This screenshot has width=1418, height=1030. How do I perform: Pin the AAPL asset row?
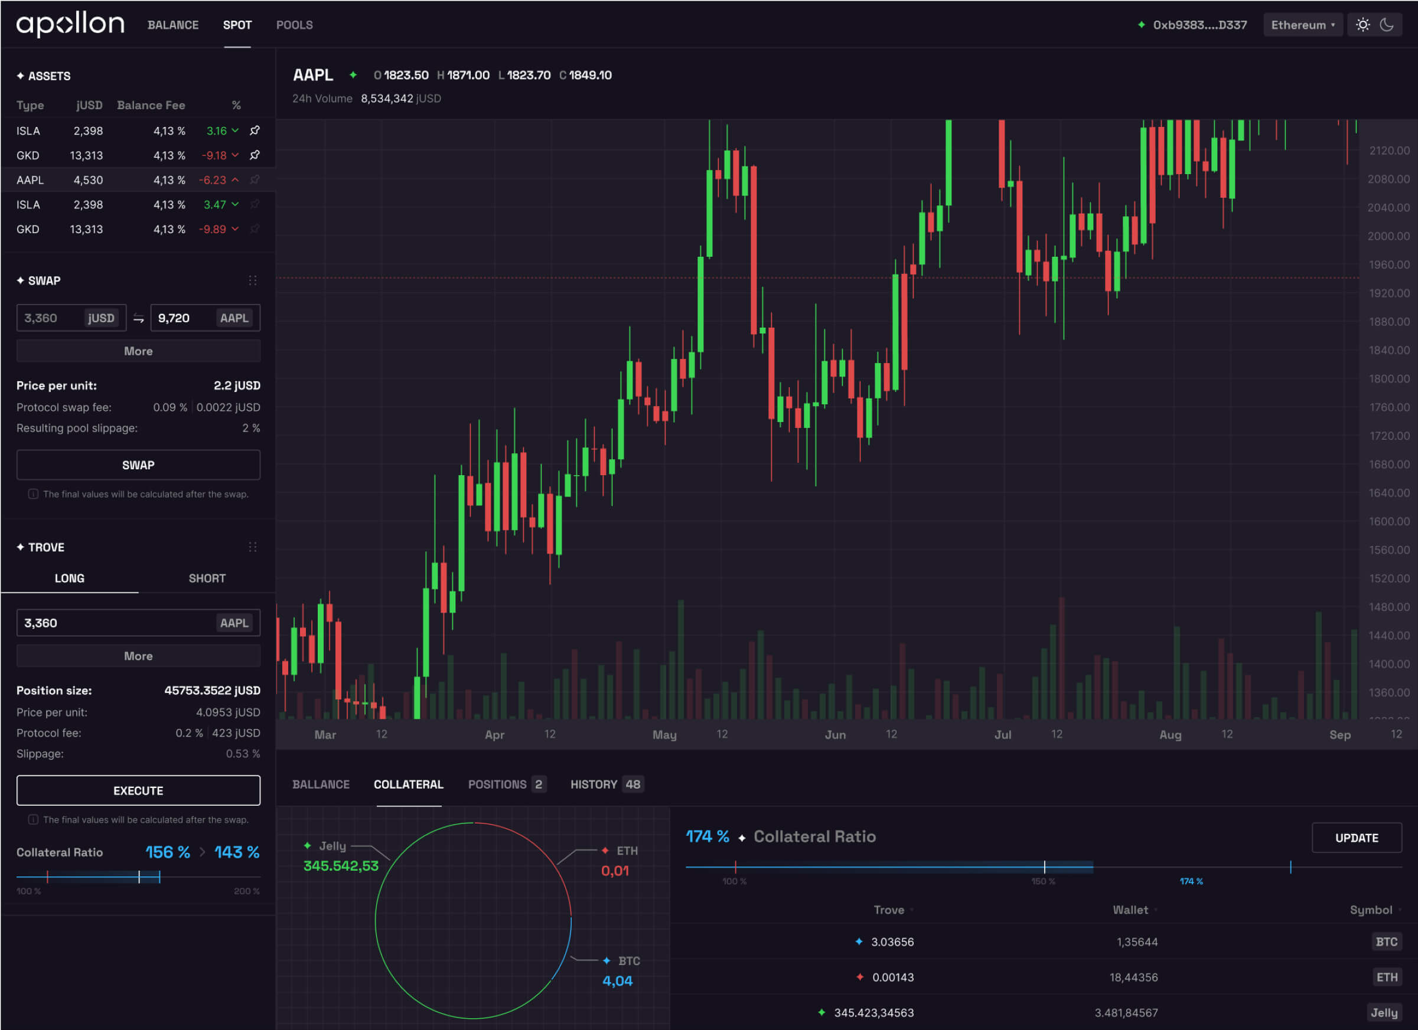pos(255,180)
